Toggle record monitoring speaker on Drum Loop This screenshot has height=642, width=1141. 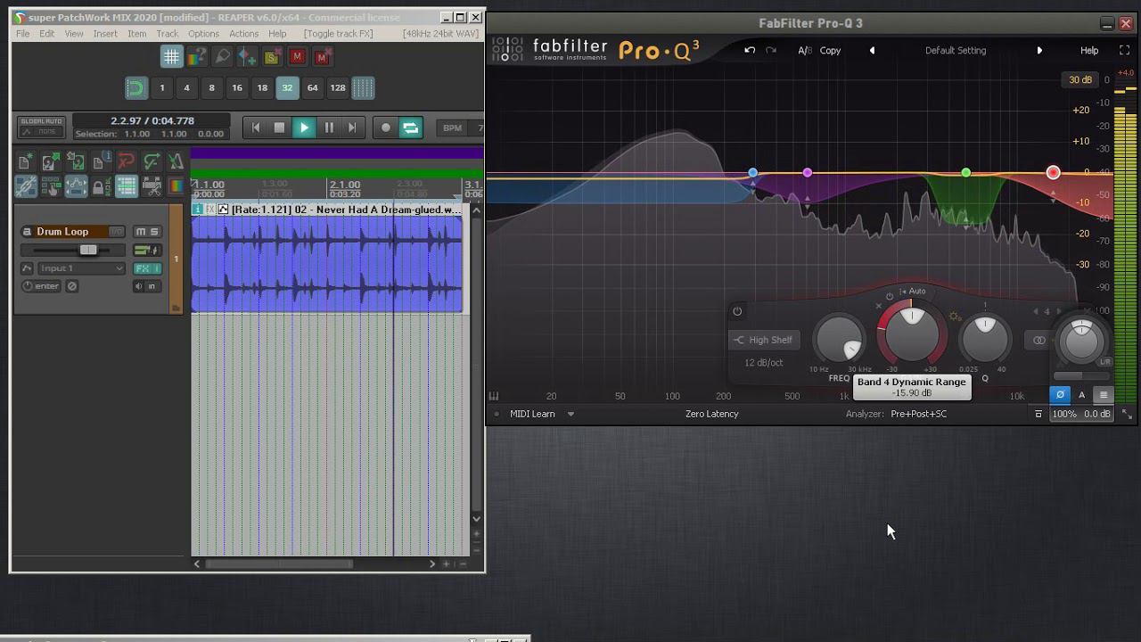[138, 285]
